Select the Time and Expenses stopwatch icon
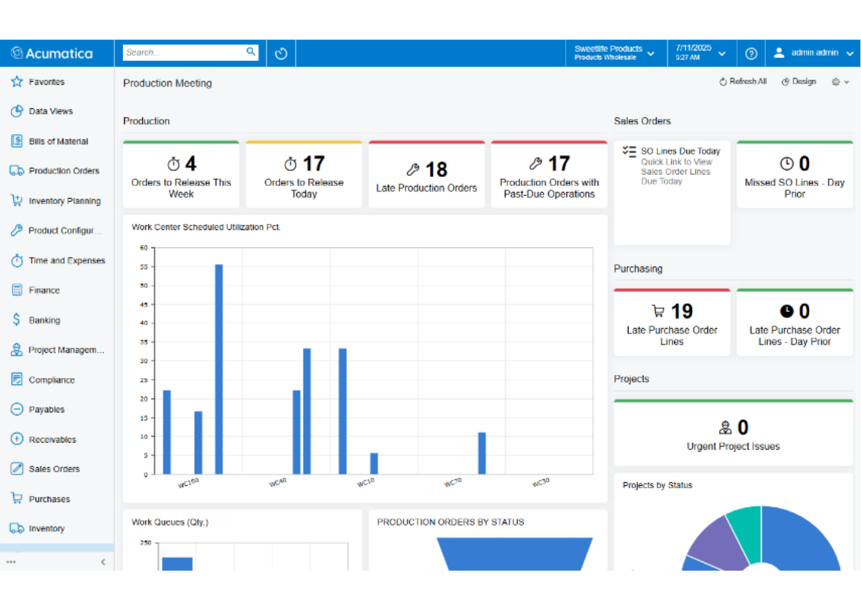The width and height of the screenshot is (861, 611). pyautogui.click(x=17, y=260)
